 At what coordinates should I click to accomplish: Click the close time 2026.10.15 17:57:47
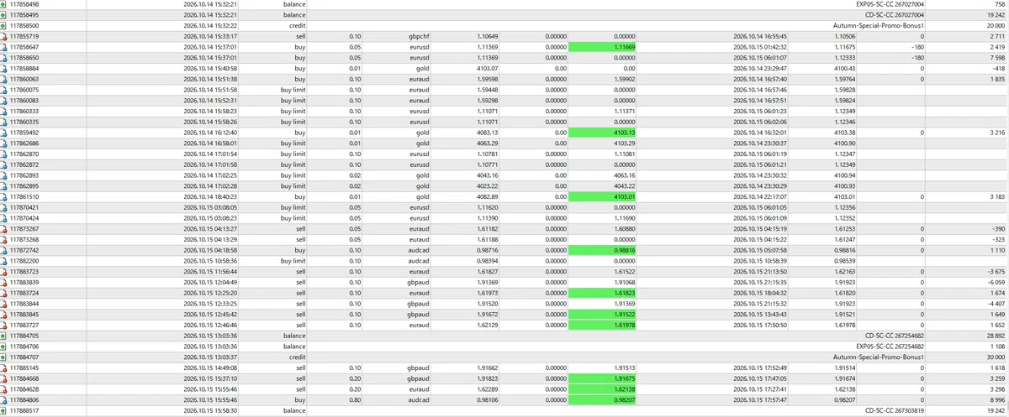(x=760, y=400)
